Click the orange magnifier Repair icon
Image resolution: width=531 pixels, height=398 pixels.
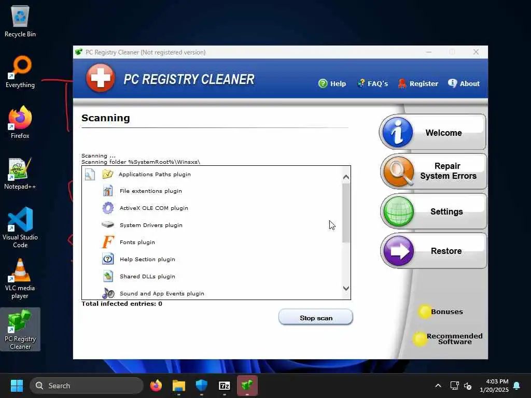399,172
